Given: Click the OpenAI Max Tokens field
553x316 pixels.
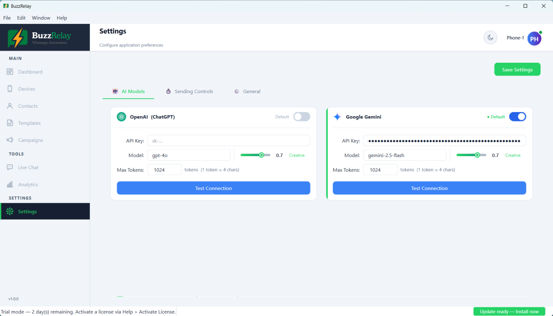Looking at the screenshot, I should coord(165,170).
